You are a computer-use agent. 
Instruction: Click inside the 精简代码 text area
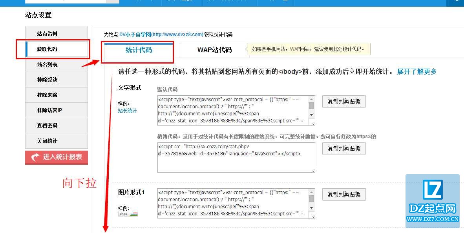point(236,157)
